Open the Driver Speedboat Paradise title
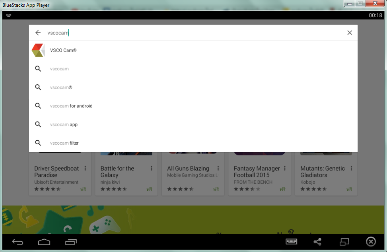387x252 pixels. [56, 172]
